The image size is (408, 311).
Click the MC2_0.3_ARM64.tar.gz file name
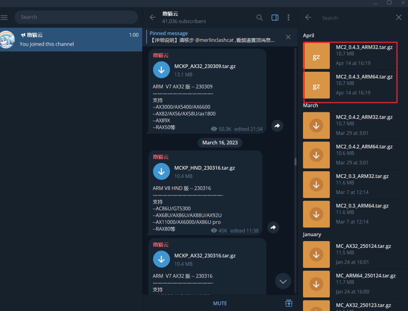tap(362, 206)
